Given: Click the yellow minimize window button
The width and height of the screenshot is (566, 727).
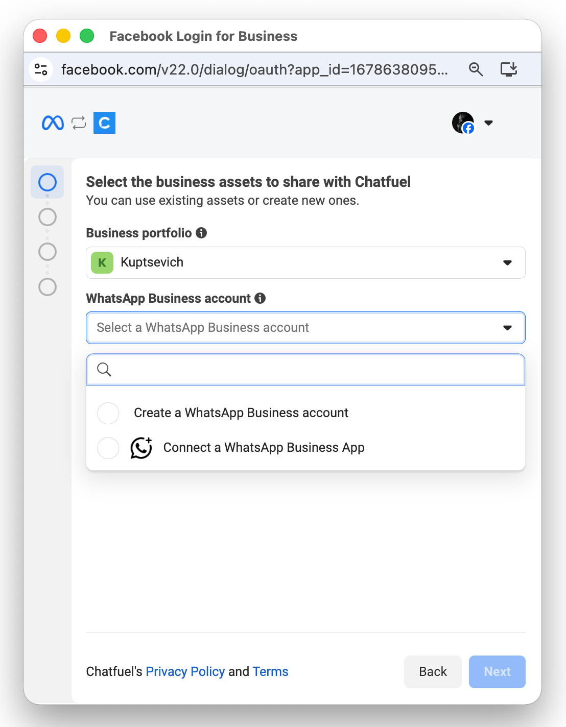Looking at the screenshot, I should tap(63, 36).
